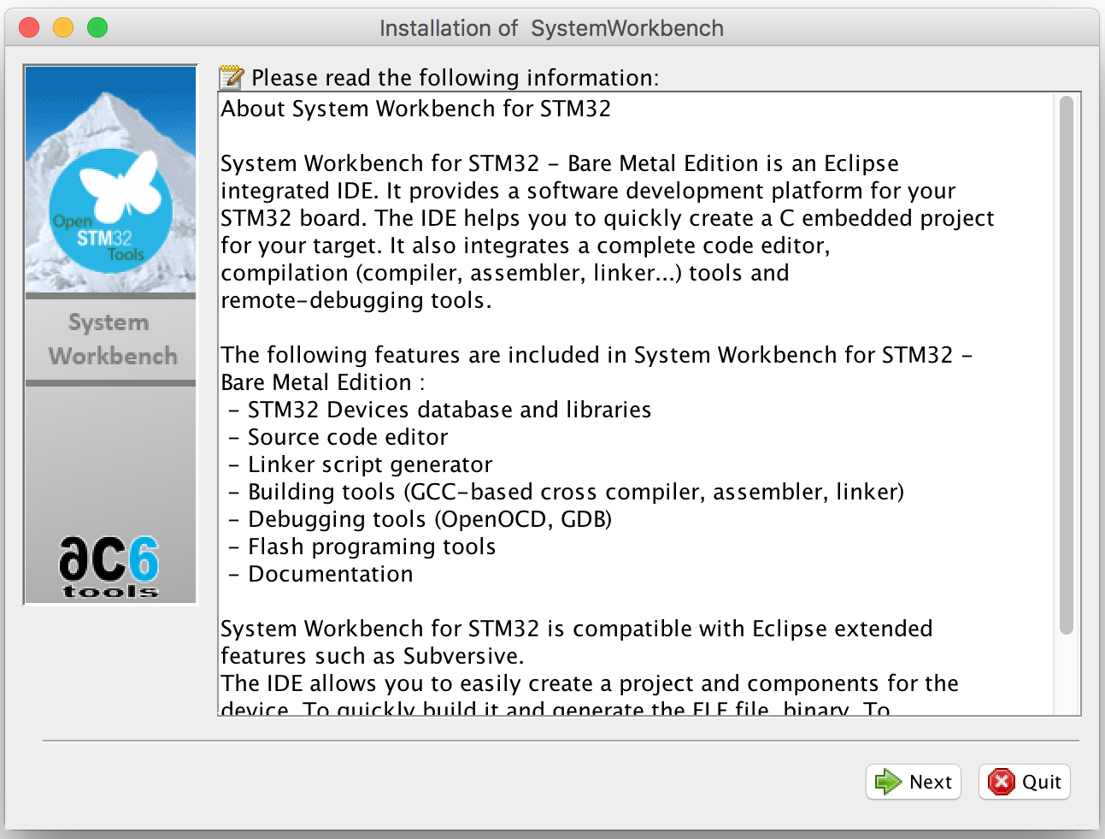Click the green zoom window button
Viewport: 1105px width, 839px height.
click(97, 27)
